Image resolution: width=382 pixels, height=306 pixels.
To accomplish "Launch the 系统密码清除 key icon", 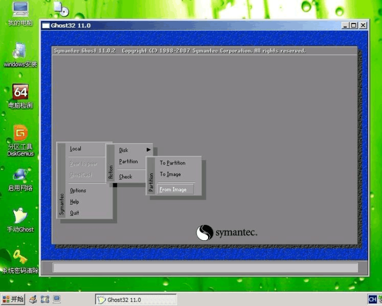I will pyautogui.click(x=20, y=262).
